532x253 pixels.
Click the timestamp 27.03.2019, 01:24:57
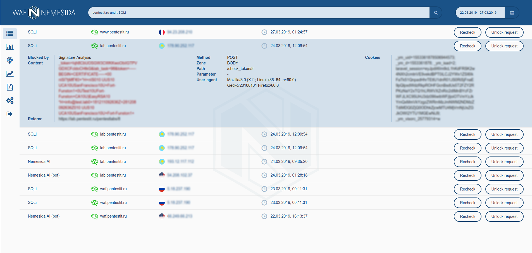pos(289,32)
